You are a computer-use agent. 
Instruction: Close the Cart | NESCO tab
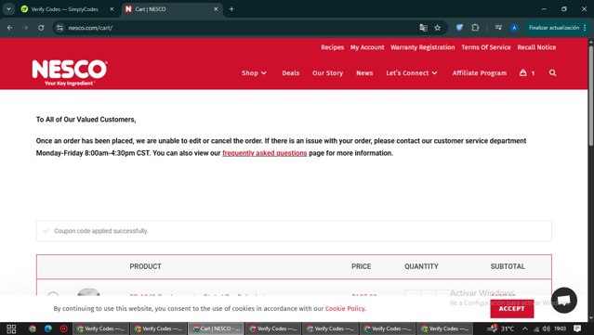216,9
